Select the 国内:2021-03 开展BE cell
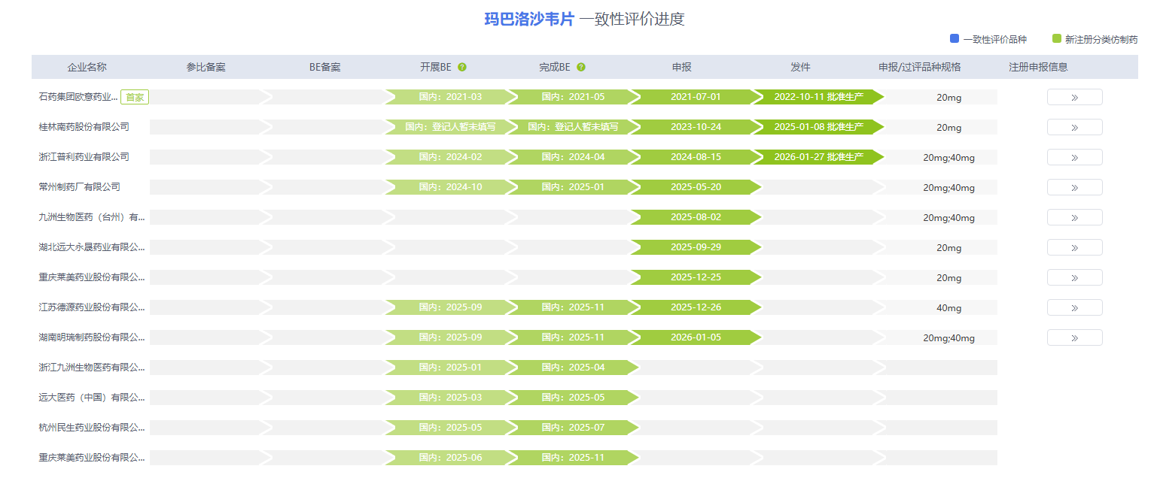 point(450,97)
